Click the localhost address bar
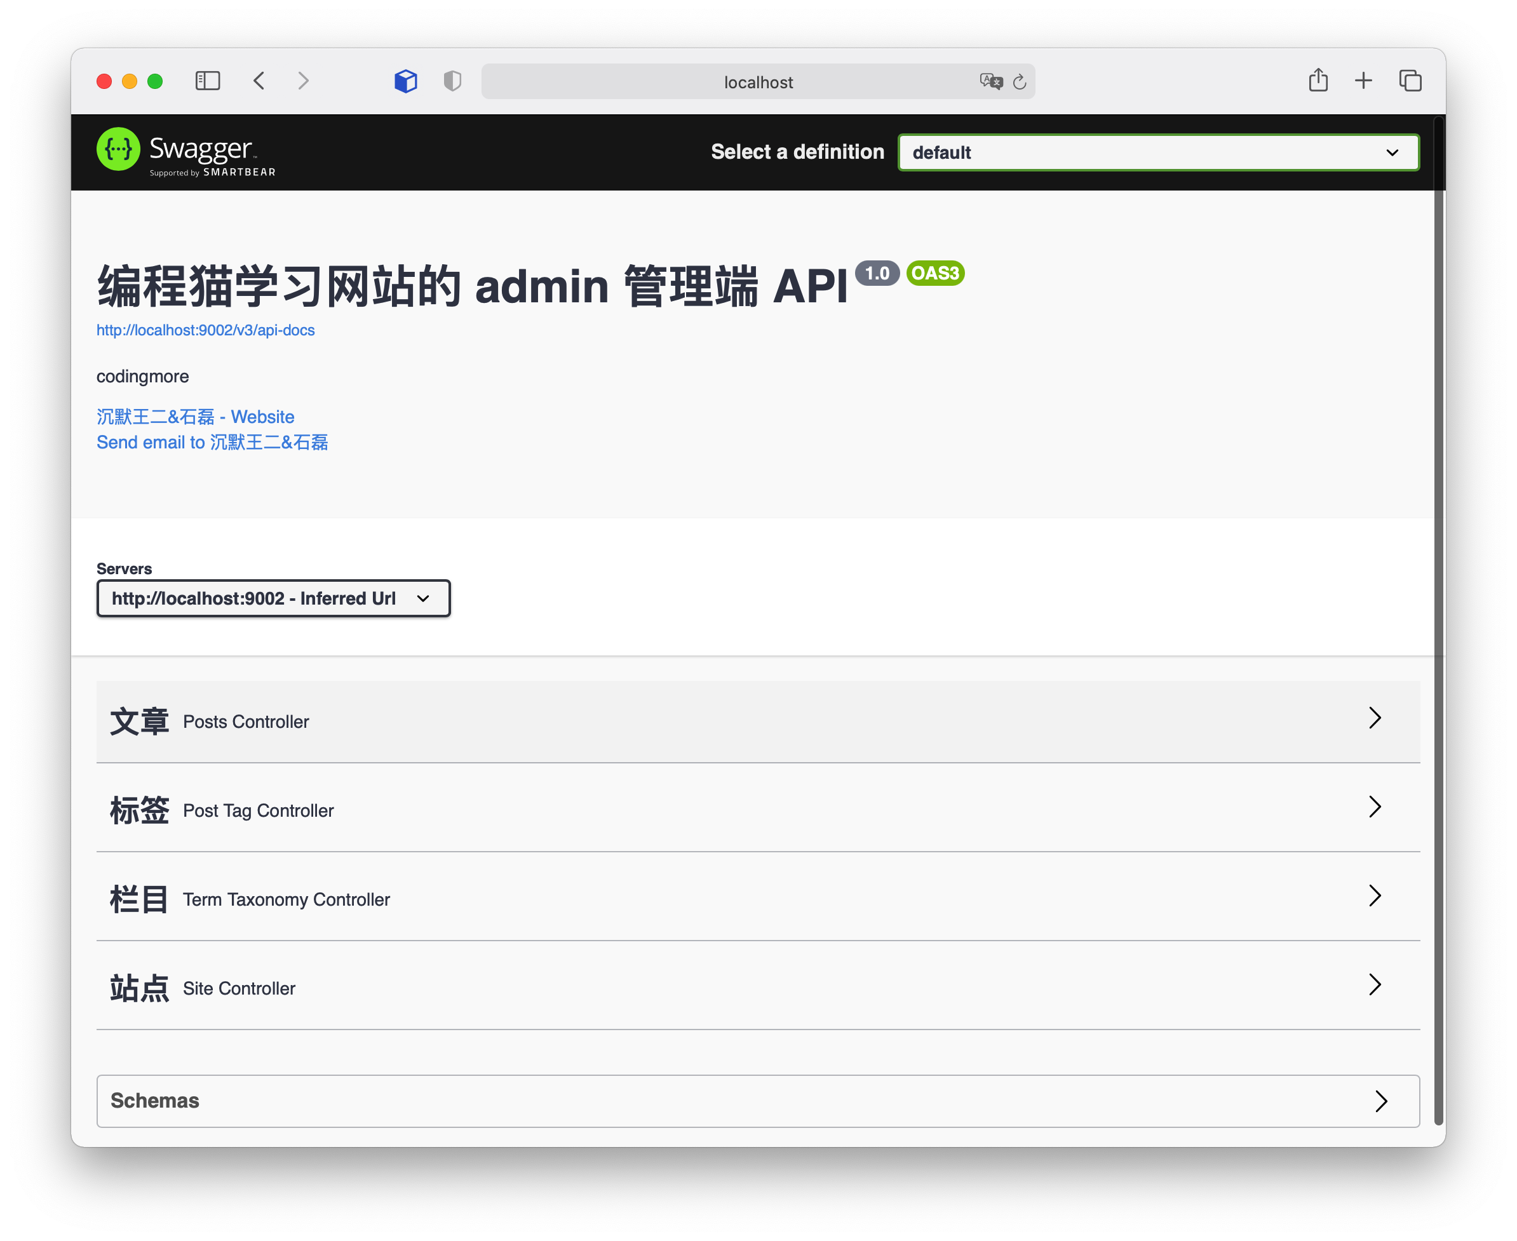The image size is (1517, 1241). coord(758,81)
